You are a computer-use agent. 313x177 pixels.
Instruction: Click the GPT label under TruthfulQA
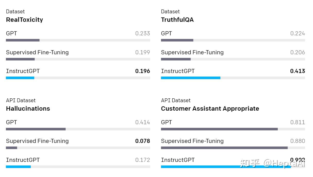click(x=166, y=34)
